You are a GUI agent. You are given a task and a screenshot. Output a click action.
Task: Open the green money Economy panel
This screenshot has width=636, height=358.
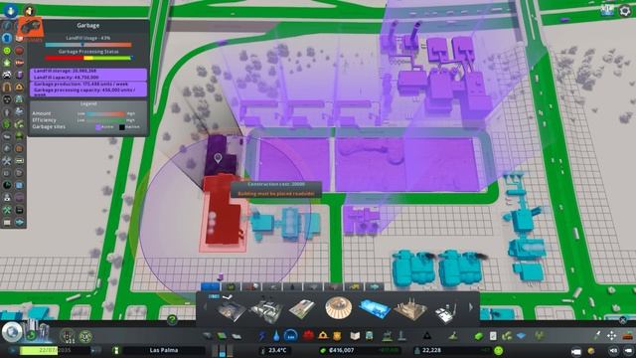click(x=479, y=336)
